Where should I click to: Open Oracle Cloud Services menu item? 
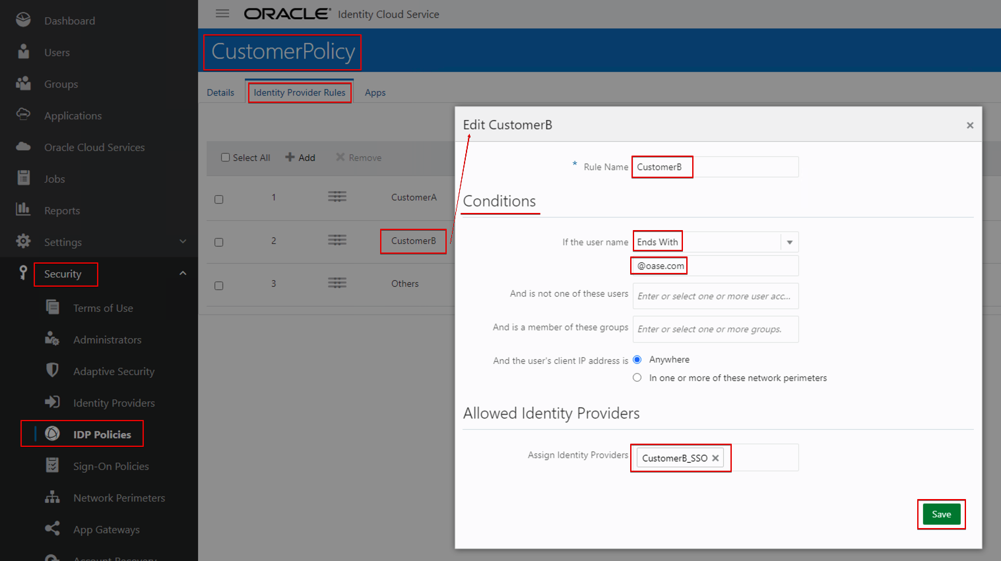(x=94, y=147)
